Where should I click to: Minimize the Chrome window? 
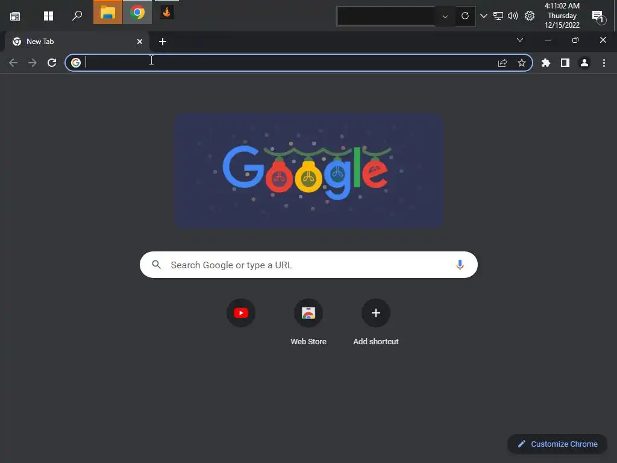coord(547,40)
